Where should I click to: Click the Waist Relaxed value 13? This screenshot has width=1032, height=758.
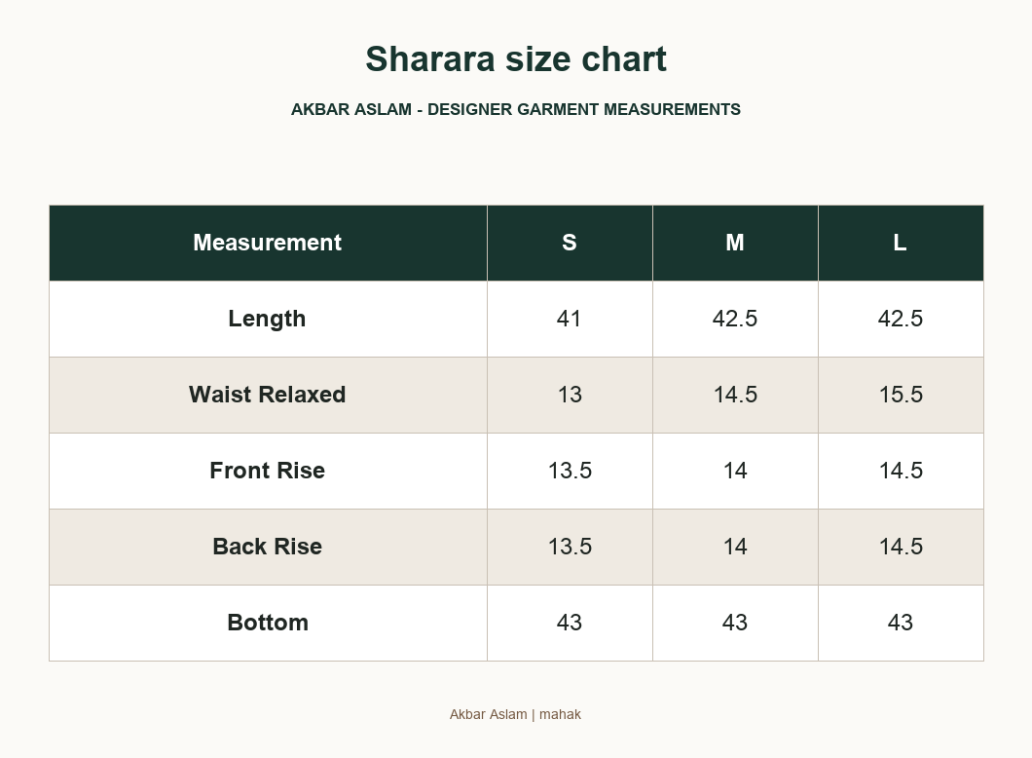570,395
